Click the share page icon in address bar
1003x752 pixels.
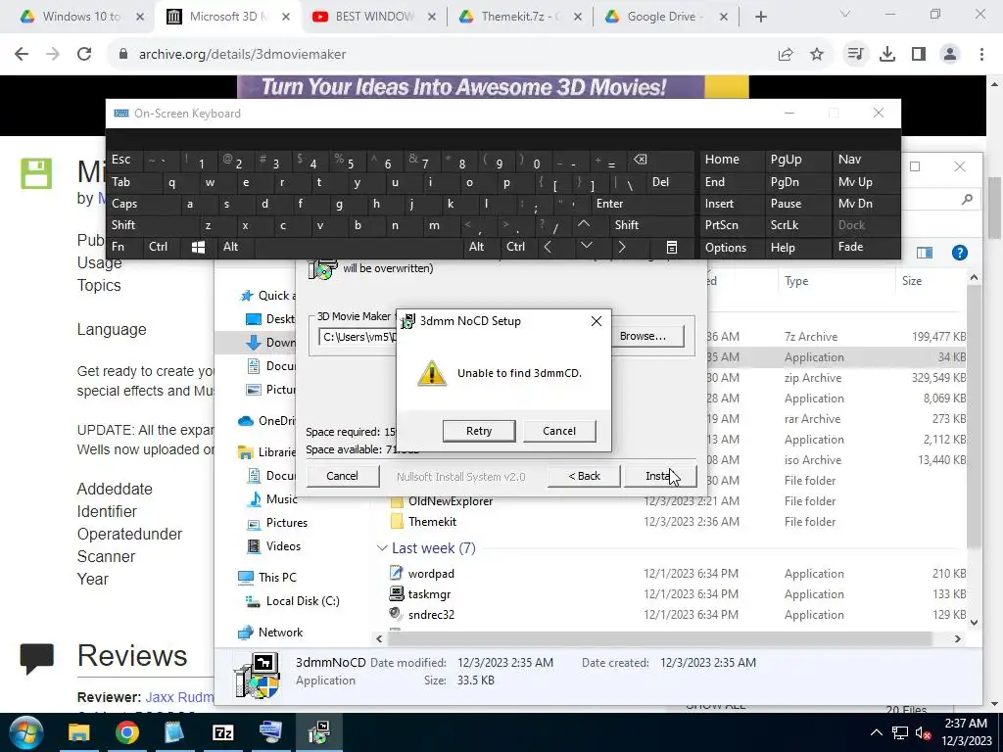pos(786,55)
